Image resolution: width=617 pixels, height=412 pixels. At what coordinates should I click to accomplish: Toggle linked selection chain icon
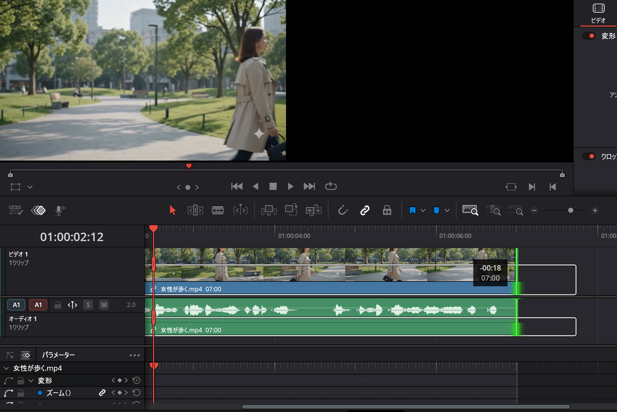[365, 210]
